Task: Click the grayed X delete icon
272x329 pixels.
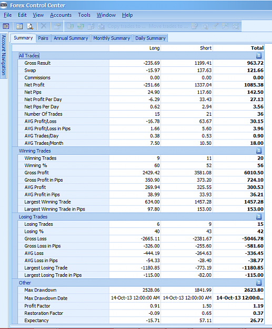Action: pyautogui.click(x=44, y=26)
